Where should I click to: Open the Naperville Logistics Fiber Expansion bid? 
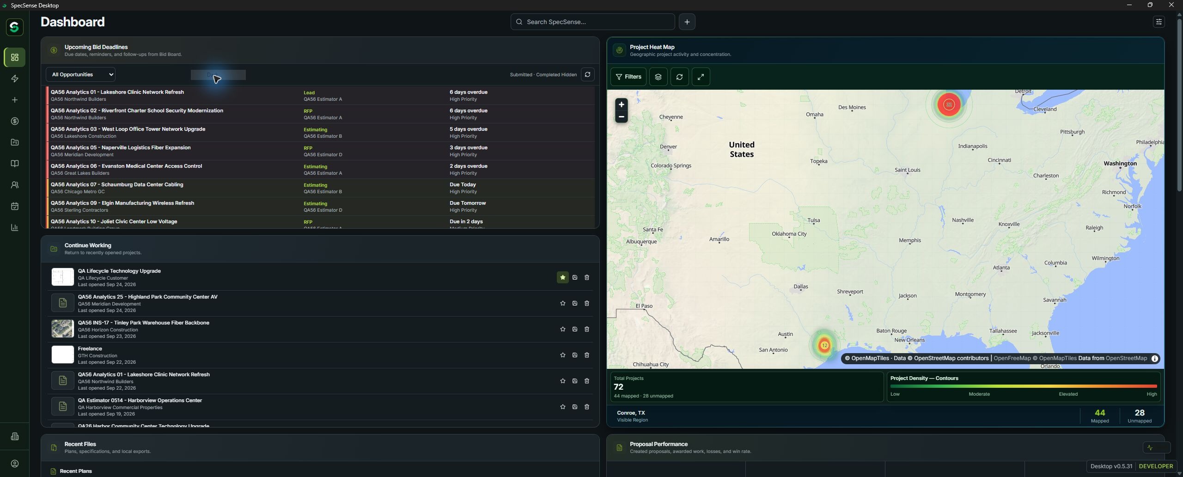click(x=320, y=151)
